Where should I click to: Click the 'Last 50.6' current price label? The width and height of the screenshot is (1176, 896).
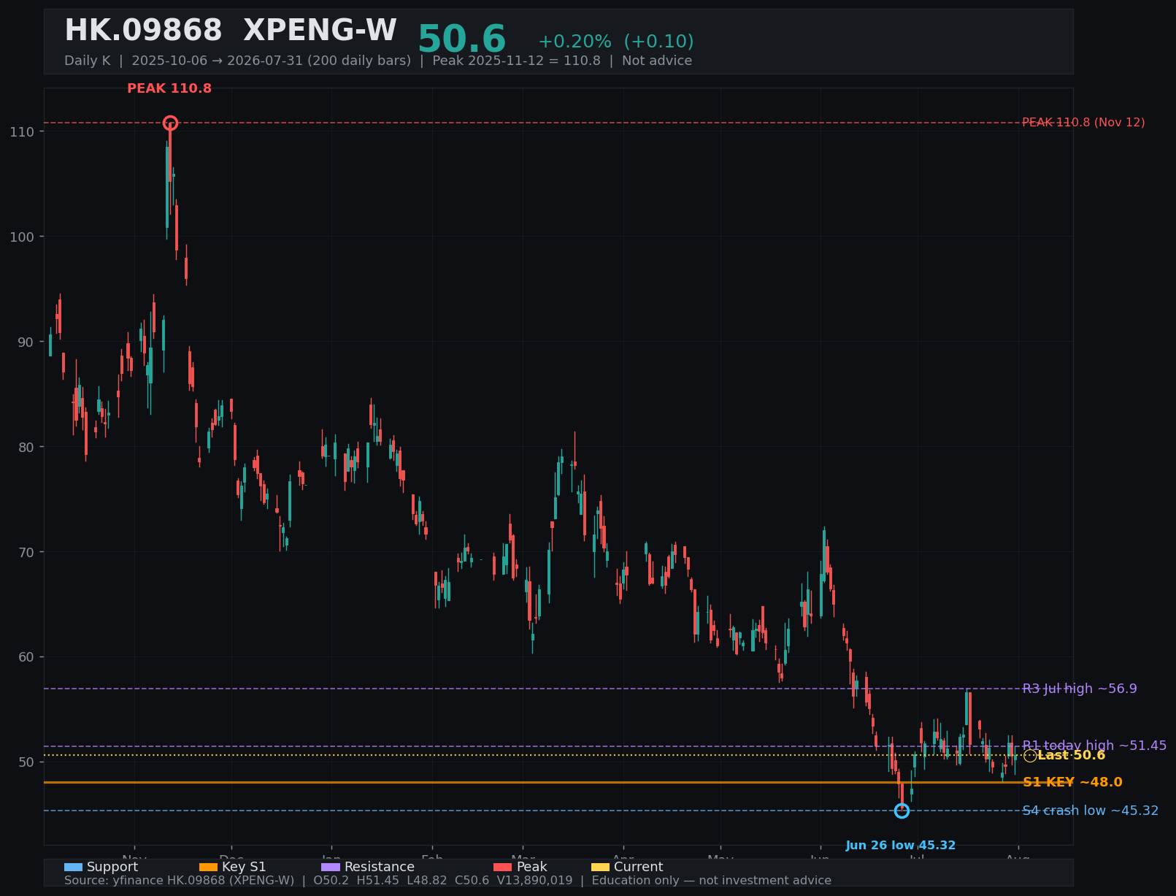pyautogui.click(x=1071, y=755)
